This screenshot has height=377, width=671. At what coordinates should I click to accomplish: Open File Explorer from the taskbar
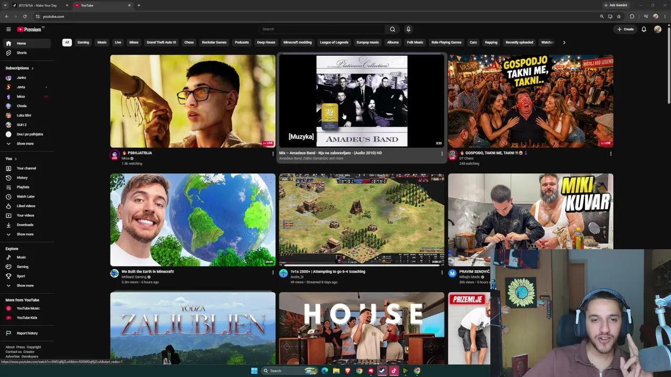(336, 371)
